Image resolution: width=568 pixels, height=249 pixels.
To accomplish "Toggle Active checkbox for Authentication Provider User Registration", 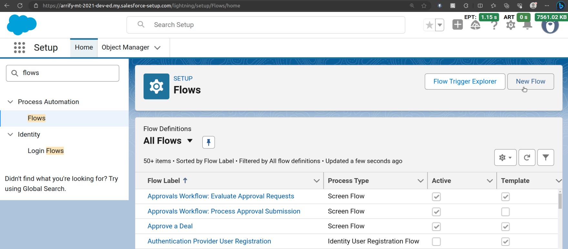I will click(436, 242).
